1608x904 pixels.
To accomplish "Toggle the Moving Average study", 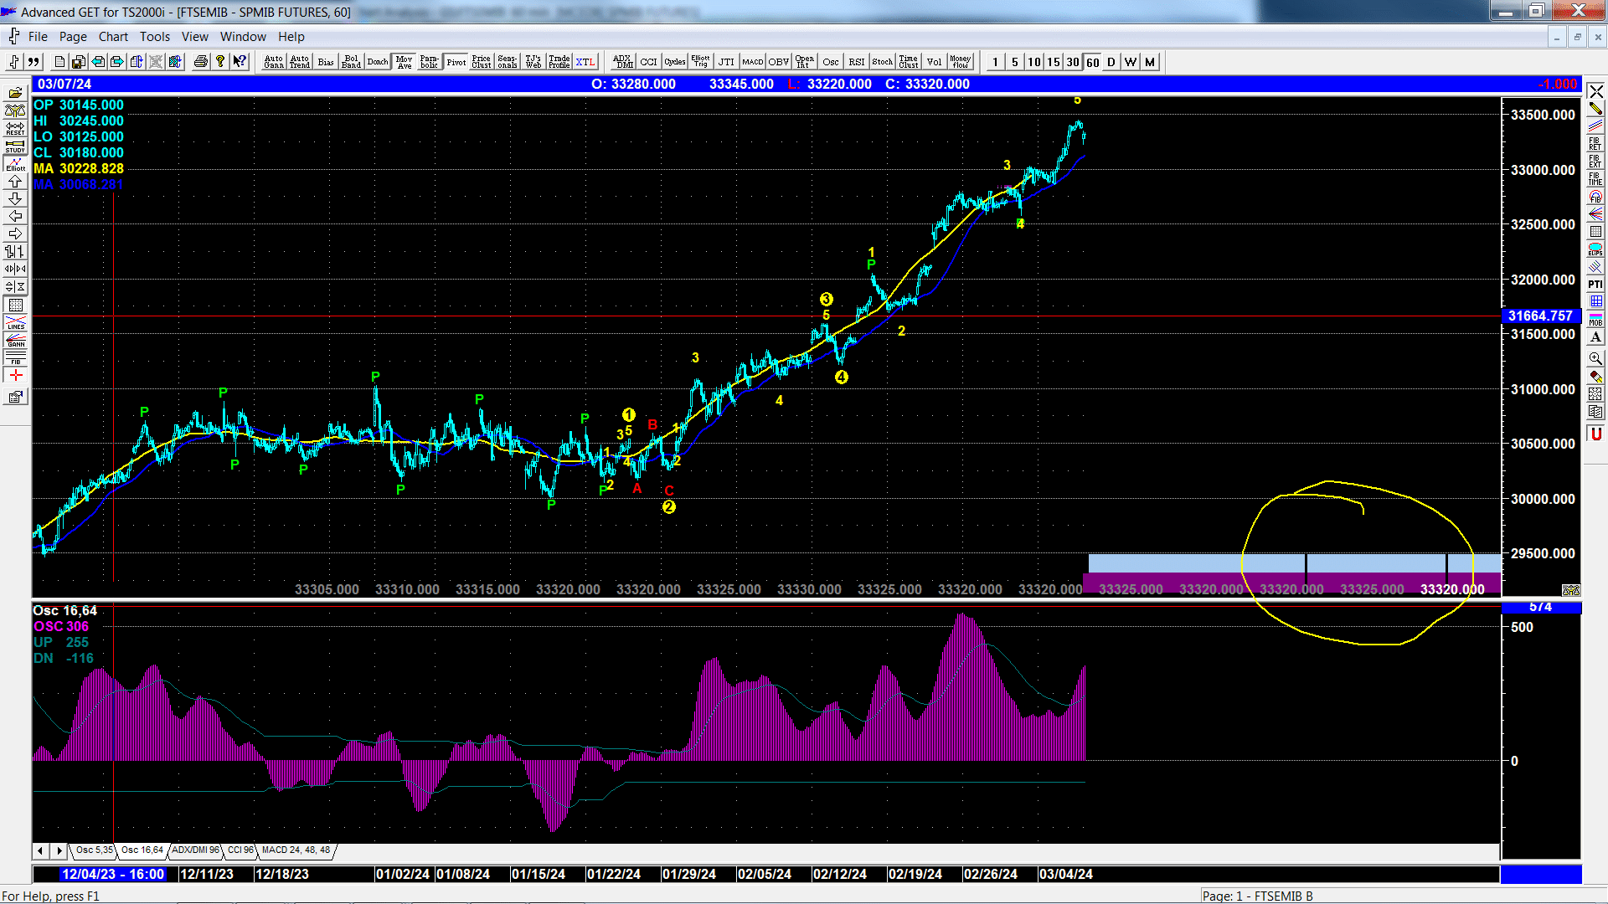I will [x=405, y=62].
